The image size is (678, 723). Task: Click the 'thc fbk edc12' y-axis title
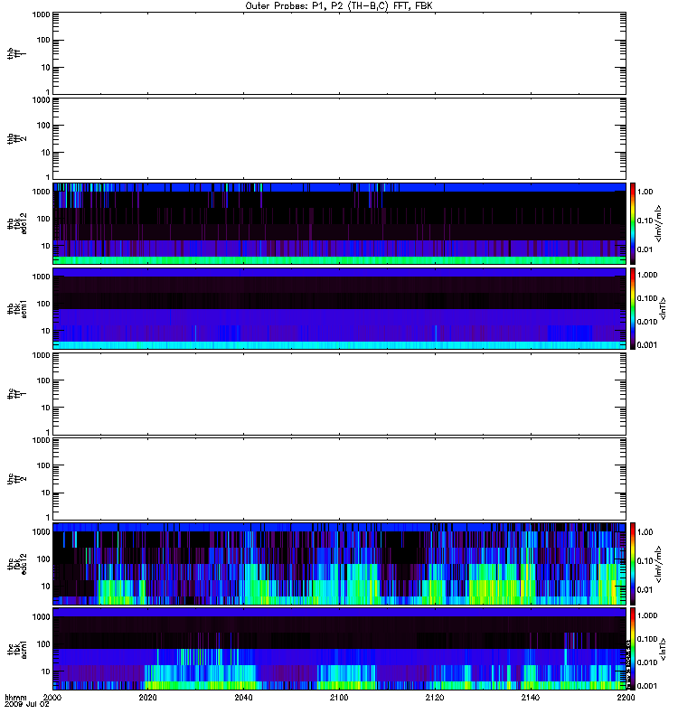17,564
